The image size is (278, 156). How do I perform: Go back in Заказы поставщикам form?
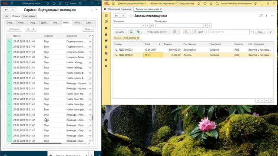pos(116,16)
